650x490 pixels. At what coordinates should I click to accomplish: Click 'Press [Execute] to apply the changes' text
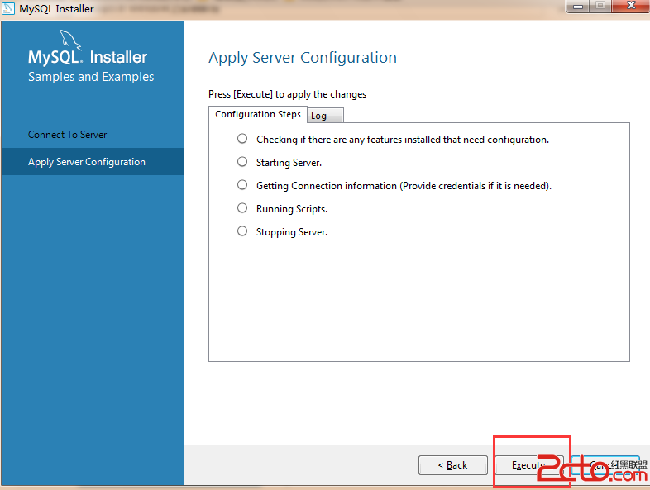click(287, 94)
